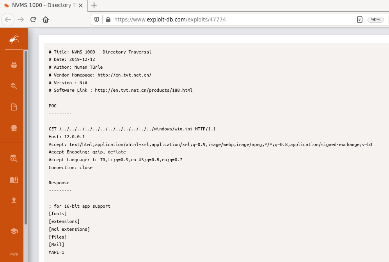Click the GET windows/win.ini request line
389x262 pixels.
point(132,129)
